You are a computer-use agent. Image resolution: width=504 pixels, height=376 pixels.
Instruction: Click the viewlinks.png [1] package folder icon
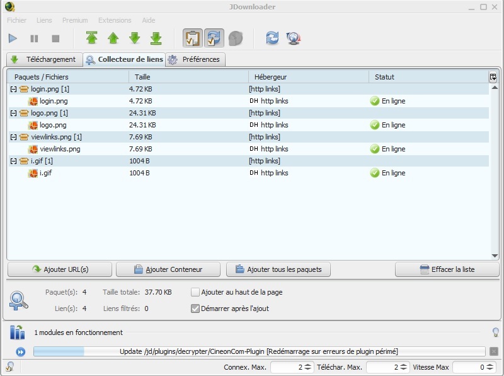[24, 137]
